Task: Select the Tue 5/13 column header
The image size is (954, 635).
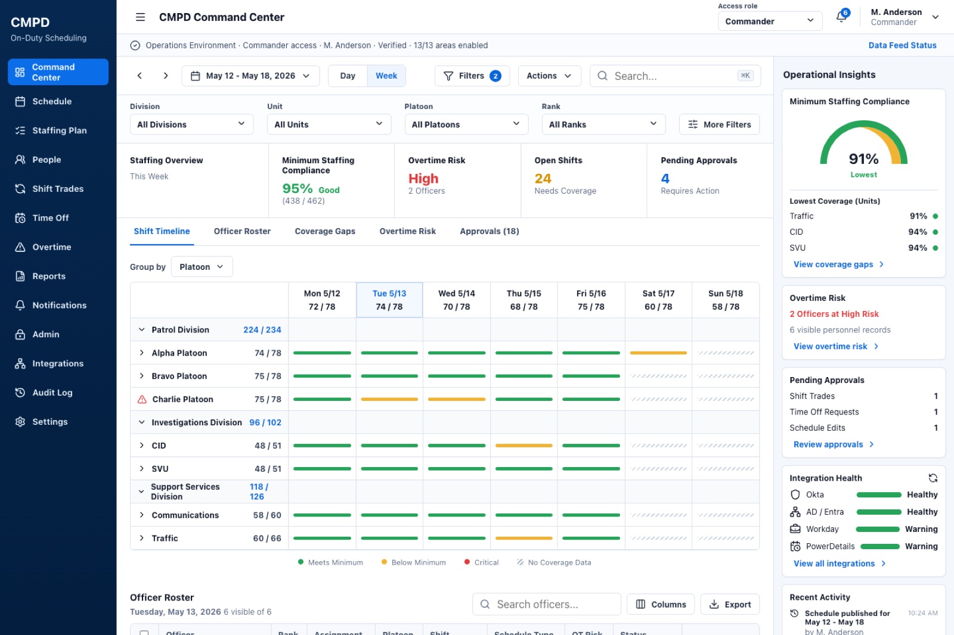Action: click(389, 300)
